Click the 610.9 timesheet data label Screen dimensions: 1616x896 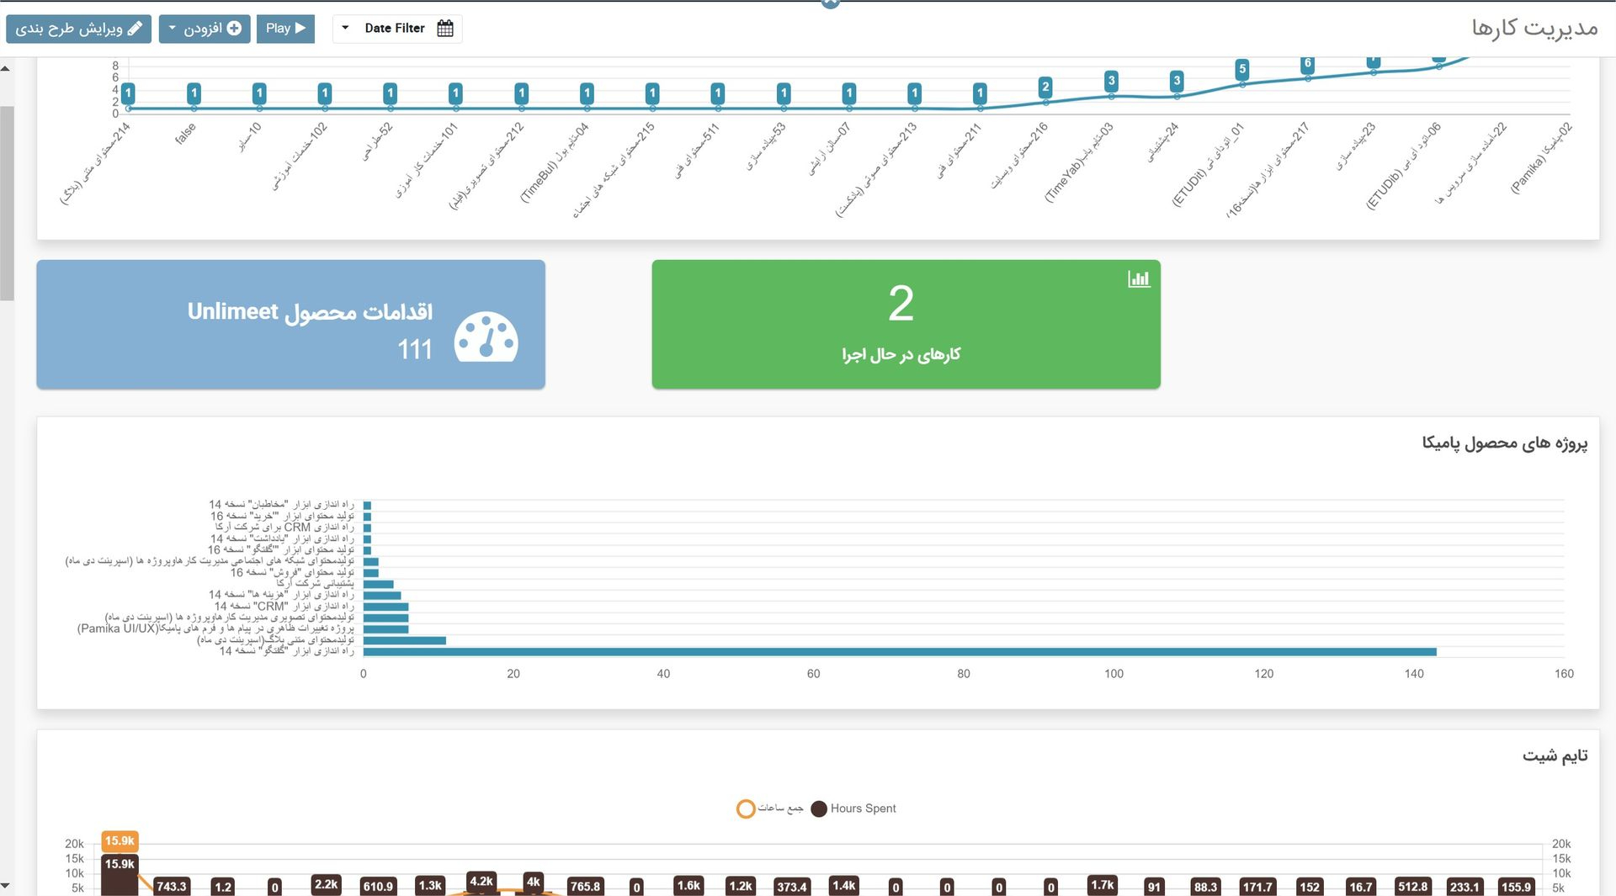point(378,887)
